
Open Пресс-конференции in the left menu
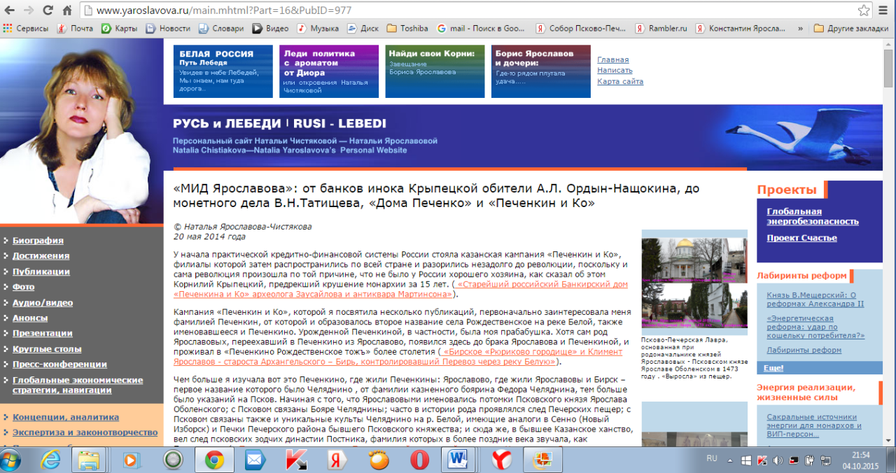pos(59,364)
